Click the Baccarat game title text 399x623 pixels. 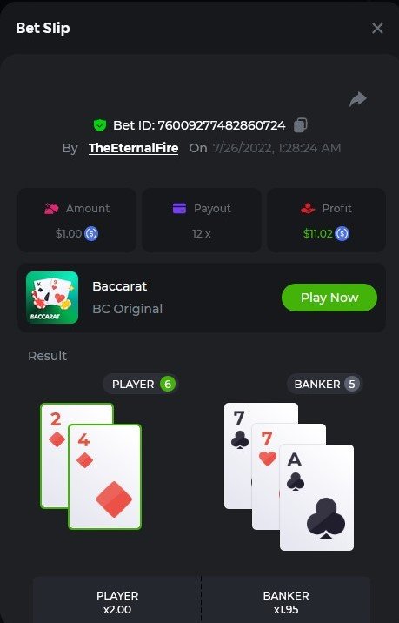click(119, 286)
